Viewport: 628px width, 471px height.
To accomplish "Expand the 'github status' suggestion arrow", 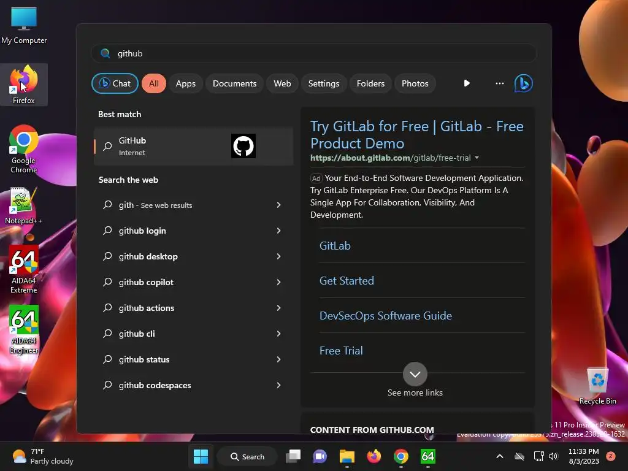I will point(279,359).
